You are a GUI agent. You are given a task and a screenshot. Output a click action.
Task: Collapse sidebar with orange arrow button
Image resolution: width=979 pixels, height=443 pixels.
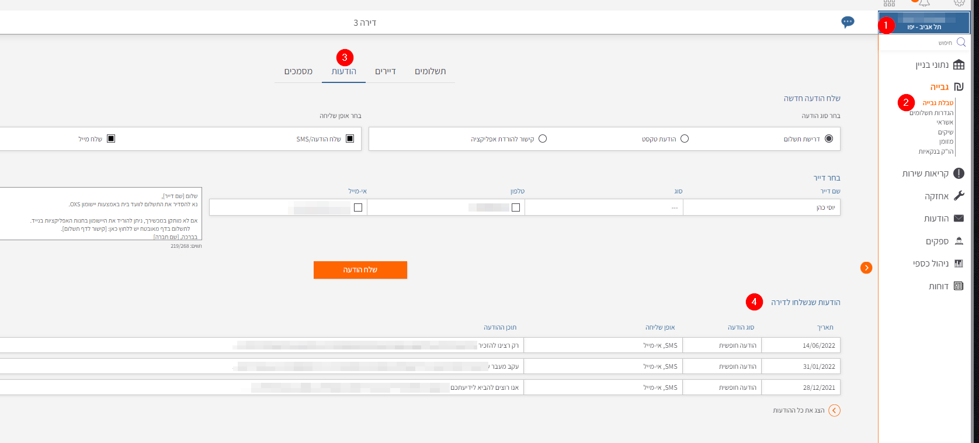(x=866, y=268)
